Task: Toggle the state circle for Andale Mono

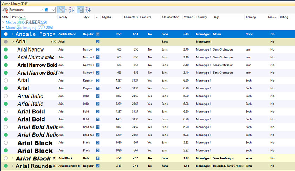Action: (6, 34)
